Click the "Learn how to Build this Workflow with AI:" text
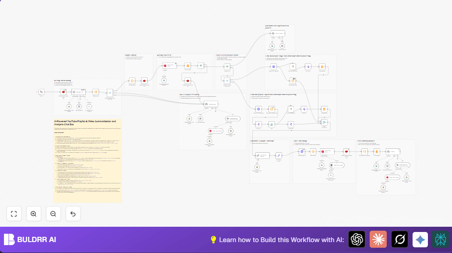Image resolution: width=452 pixels, height=253 pixels. coord(282,240)
